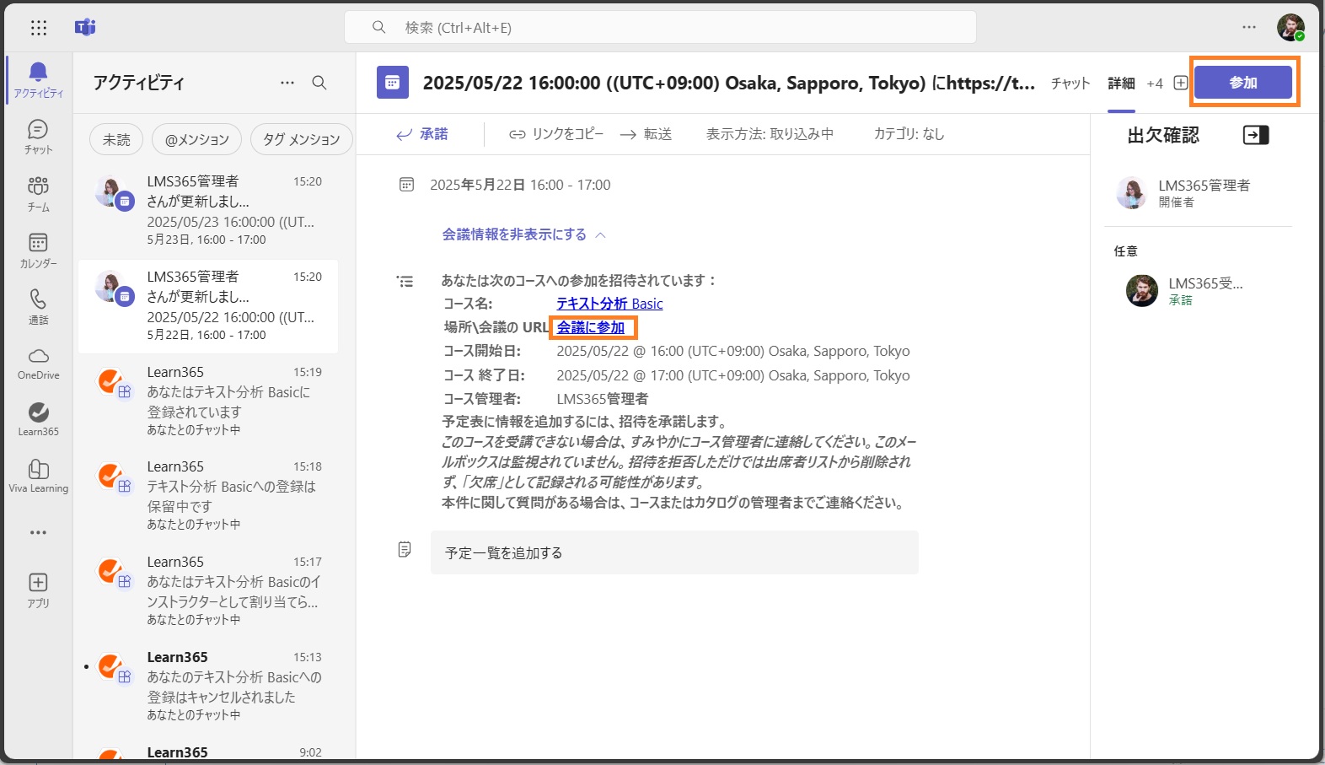This screenshot has height=765, width=1325.
Task: Open アプリ store in the sidebar
Action: coord(38,590)
